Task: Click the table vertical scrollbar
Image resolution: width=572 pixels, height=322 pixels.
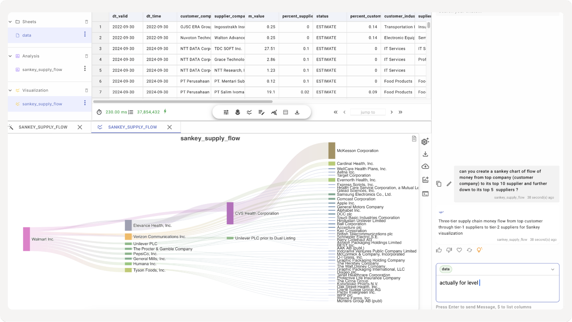Action: click(x=428, y=25)
